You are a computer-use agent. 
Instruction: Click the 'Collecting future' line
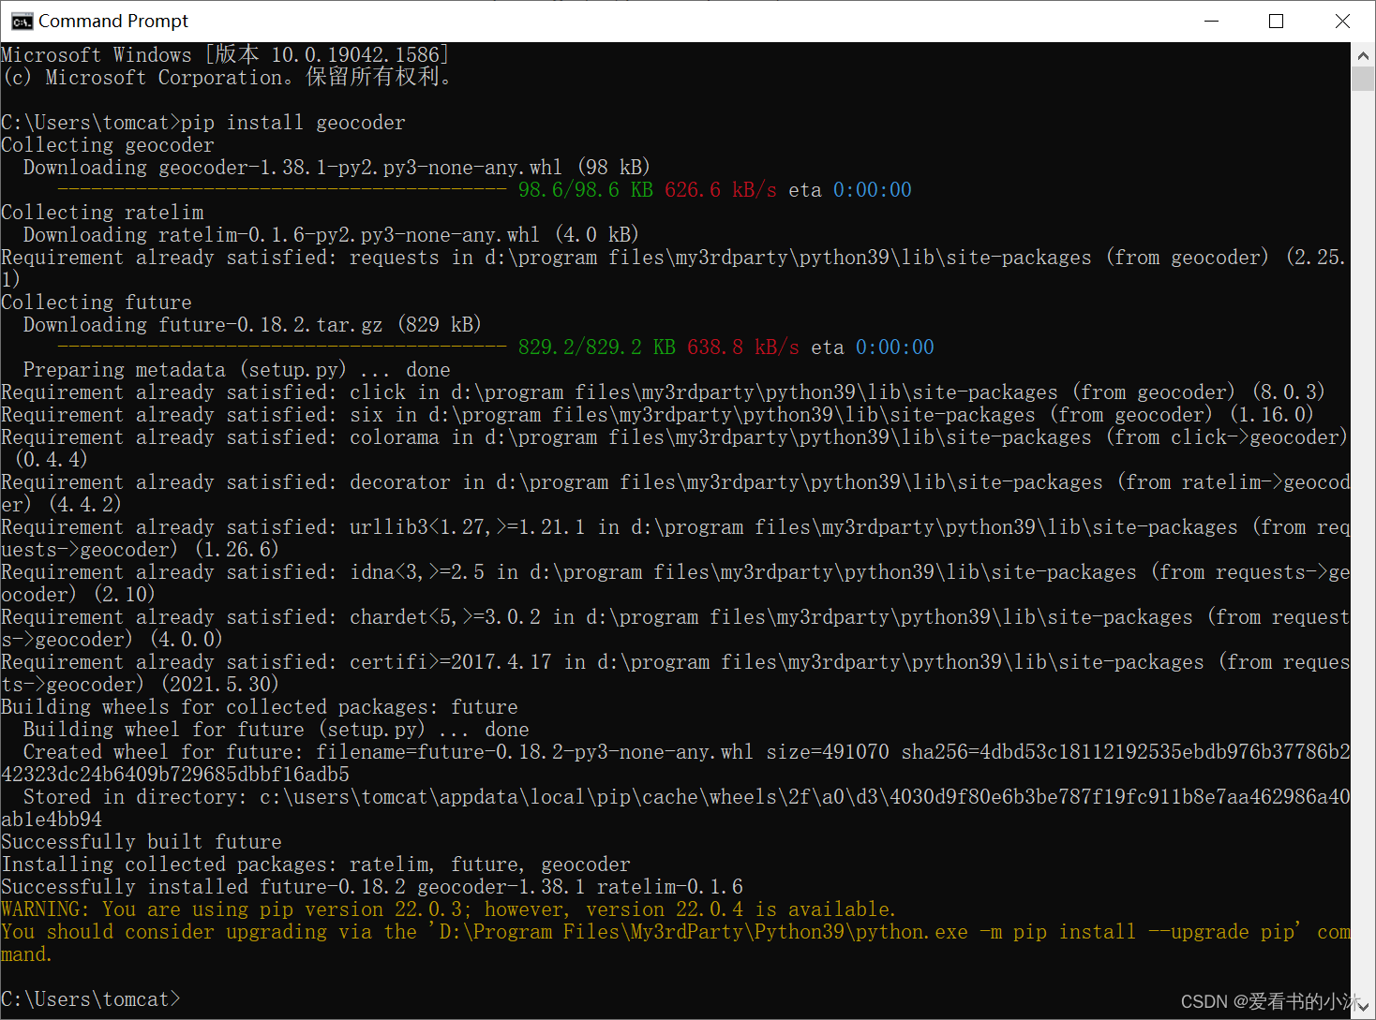(x=97, y=303)
